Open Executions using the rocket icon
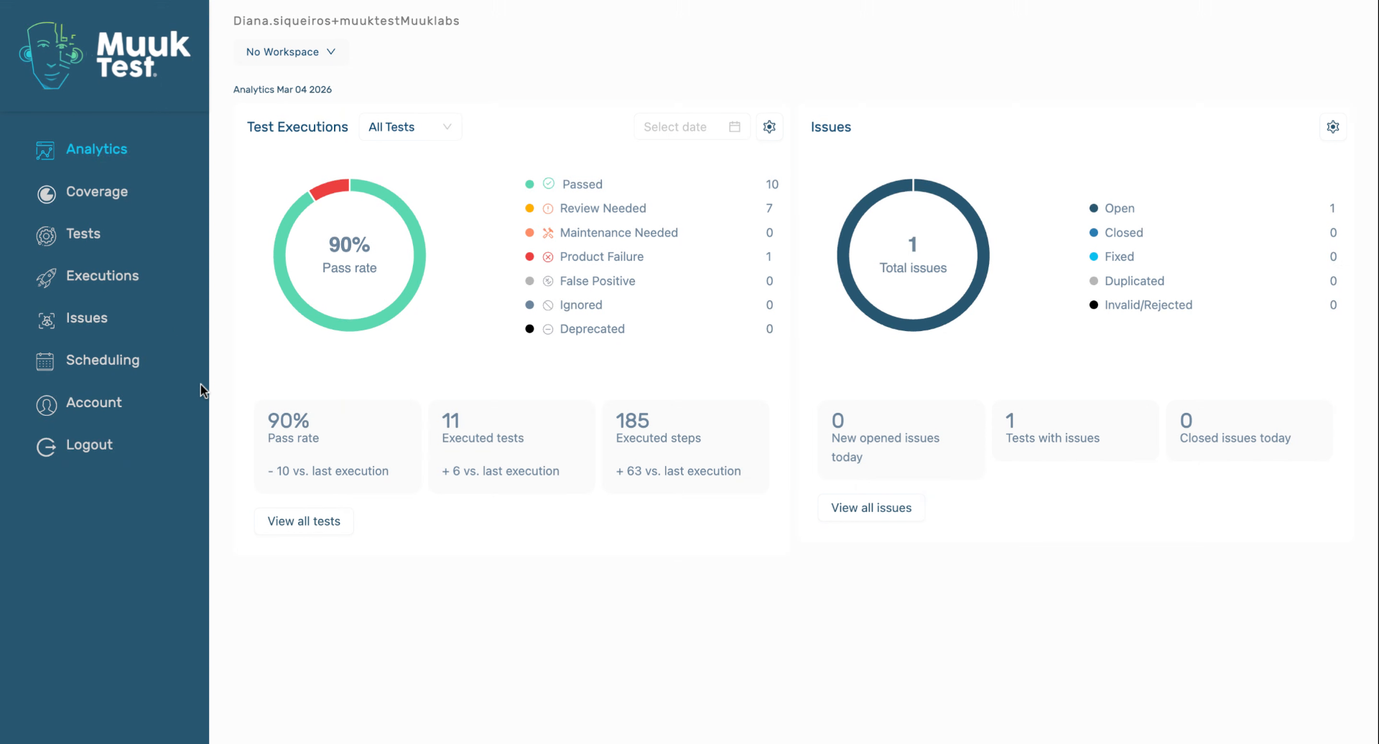This screenshot has width=1379, height=744. point(45,278)
